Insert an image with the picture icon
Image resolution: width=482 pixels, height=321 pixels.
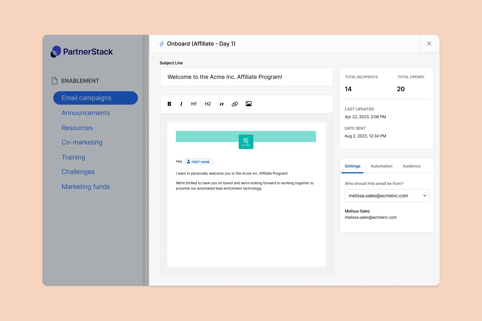coord(248,104)
